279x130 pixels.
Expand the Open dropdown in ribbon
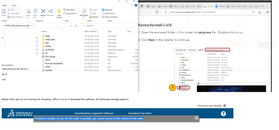(94, 10)
